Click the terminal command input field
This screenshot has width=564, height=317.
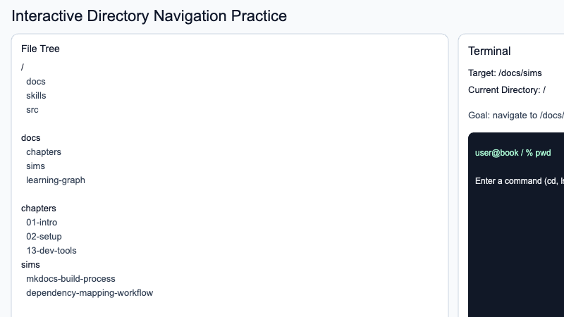click(519, 181)
